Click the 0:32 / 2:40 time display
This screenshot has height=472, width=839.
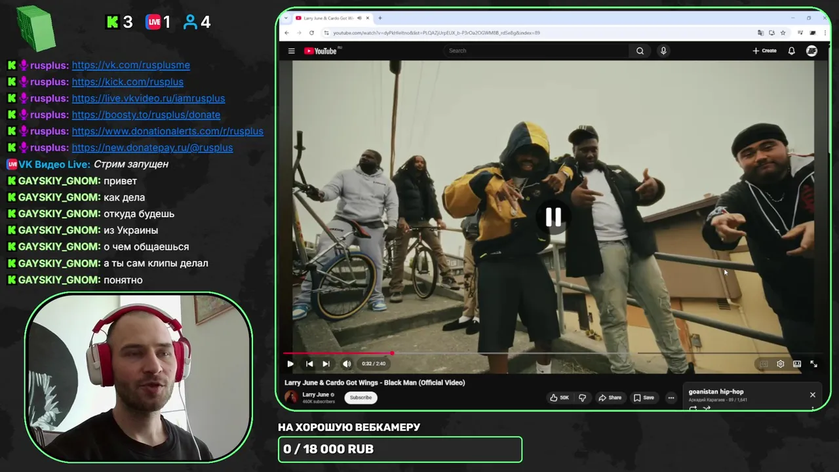(374, 364)
